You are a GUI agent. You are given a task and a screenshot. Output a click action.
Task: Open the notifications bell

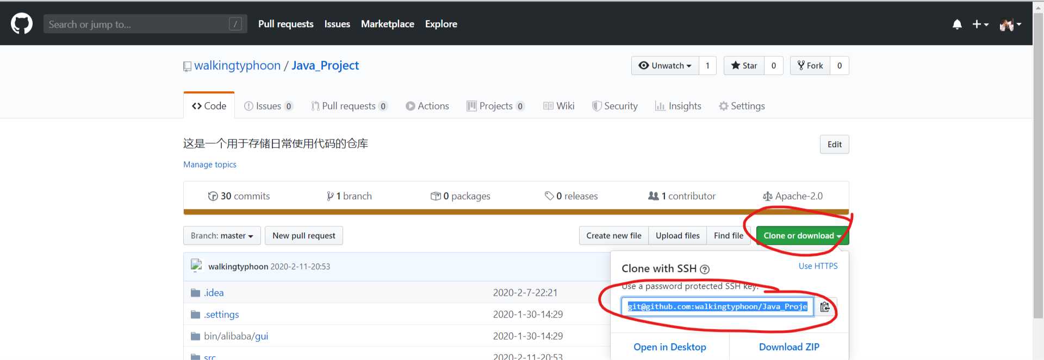click(x=957, y=24)
